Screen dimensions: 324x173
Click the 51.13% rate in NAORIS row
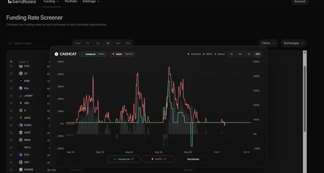coord(76,170)
